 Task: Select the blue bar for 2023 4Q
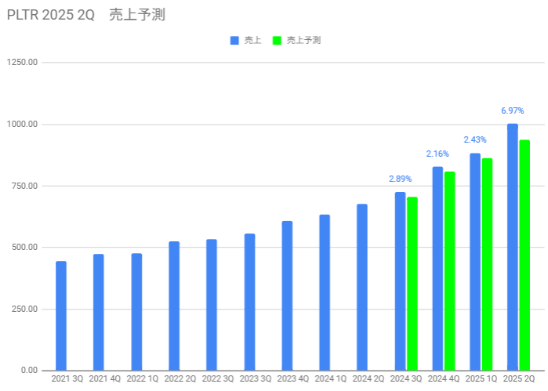pos(287,295)
